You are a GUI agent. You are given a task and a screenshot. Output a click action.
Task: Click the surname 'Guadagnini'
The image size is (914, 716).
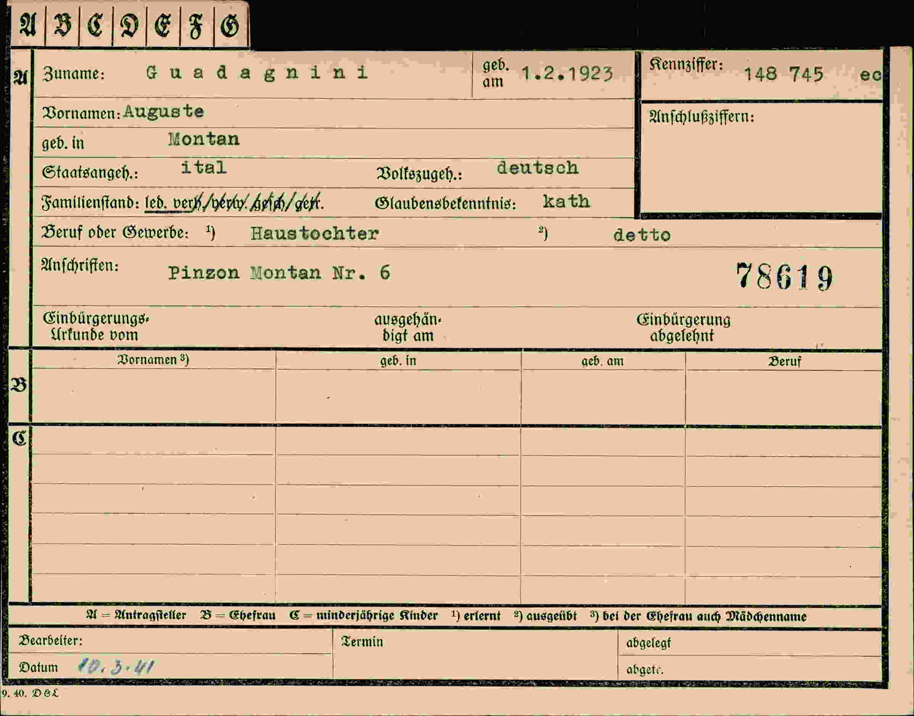(257, 73)
